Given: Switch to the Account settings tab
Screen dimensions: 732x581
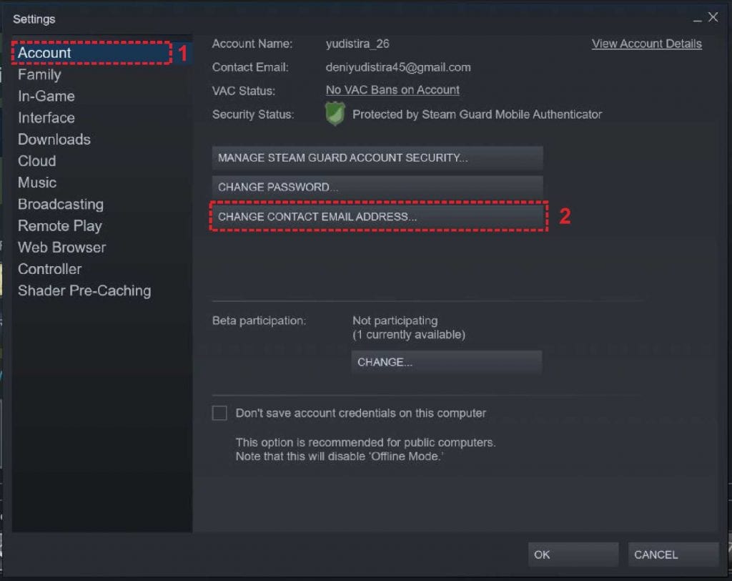Looking at the screenshot, I should pos(44,53).
